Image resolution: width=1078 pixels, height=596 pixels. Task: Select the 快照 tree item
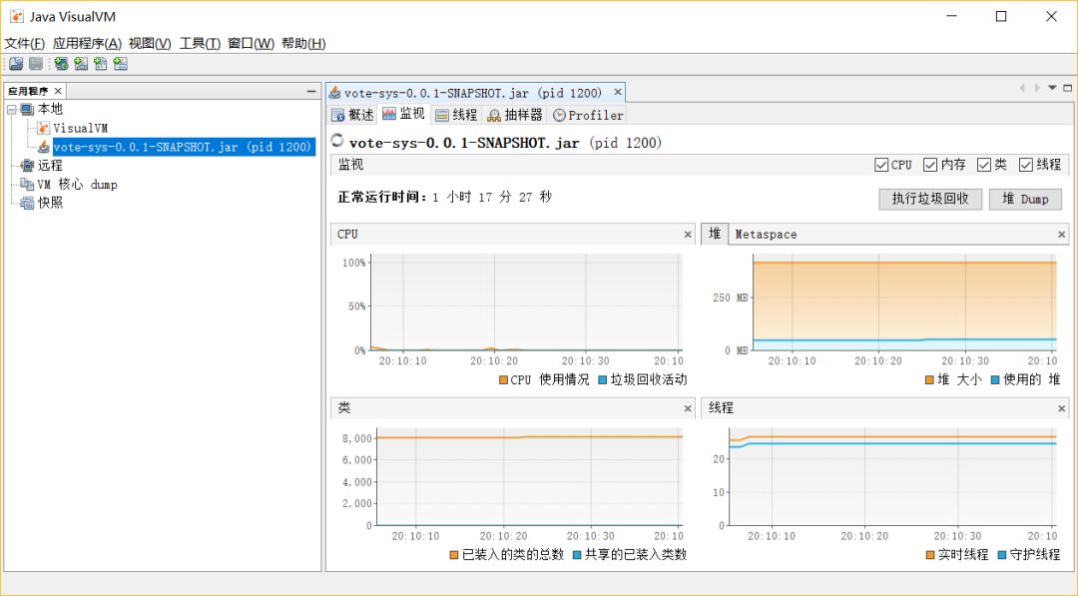pos(50,203)
